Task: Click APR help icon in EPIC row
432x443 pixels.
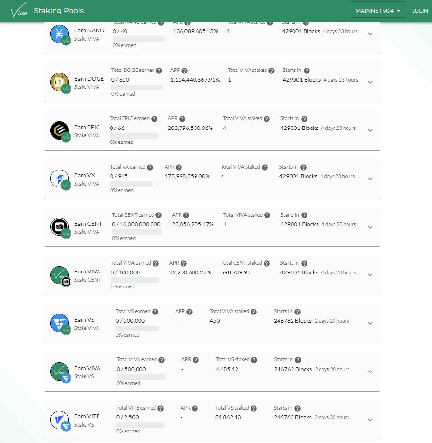Action: [182, 119]
